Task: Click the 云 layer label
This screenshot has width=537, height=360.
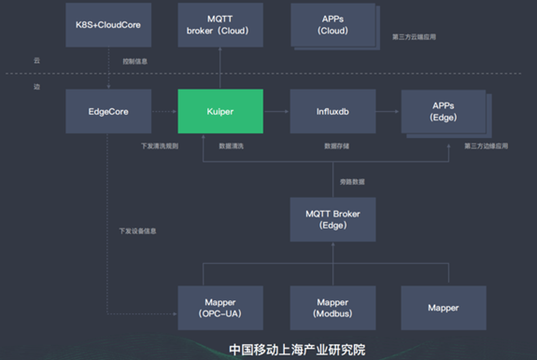Action: [x=36, y=61]
